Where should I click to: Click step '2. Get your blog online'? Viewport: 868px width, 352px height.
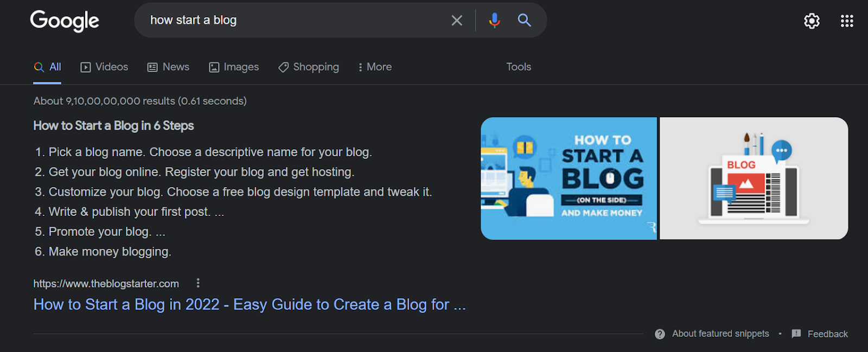pos(194,172)
